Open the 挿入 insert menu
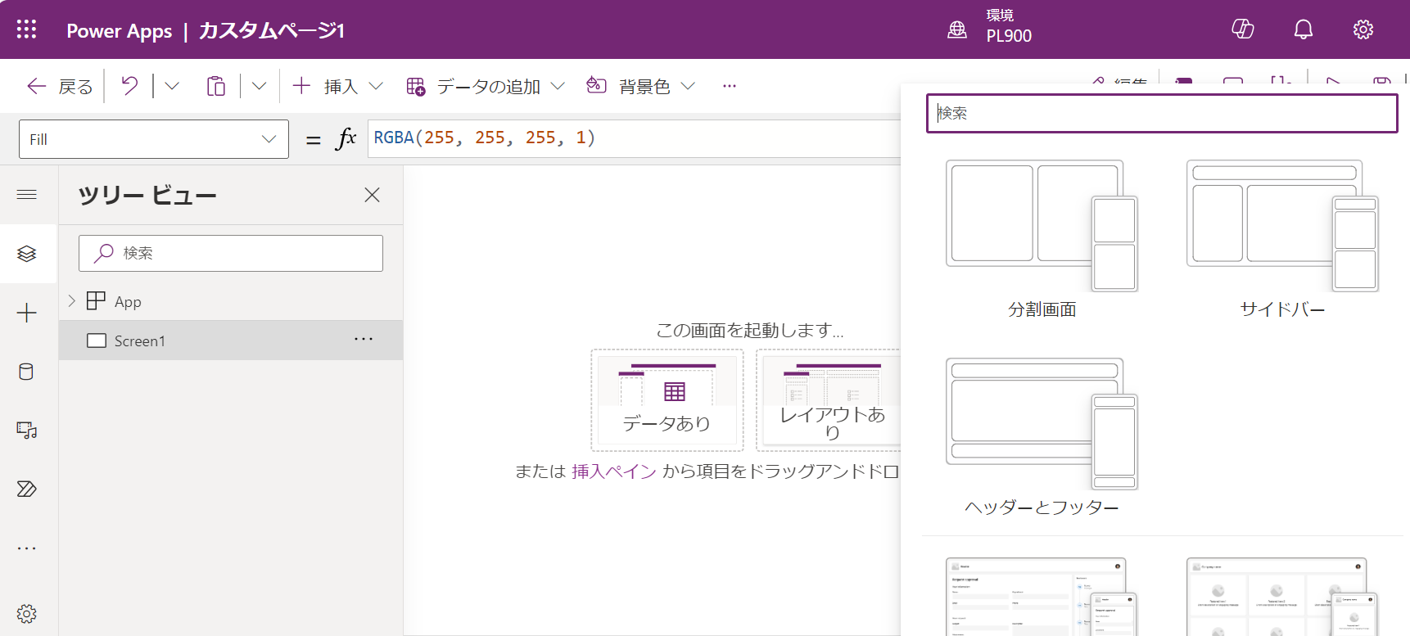1410x636 pixels. pos(337,86)
